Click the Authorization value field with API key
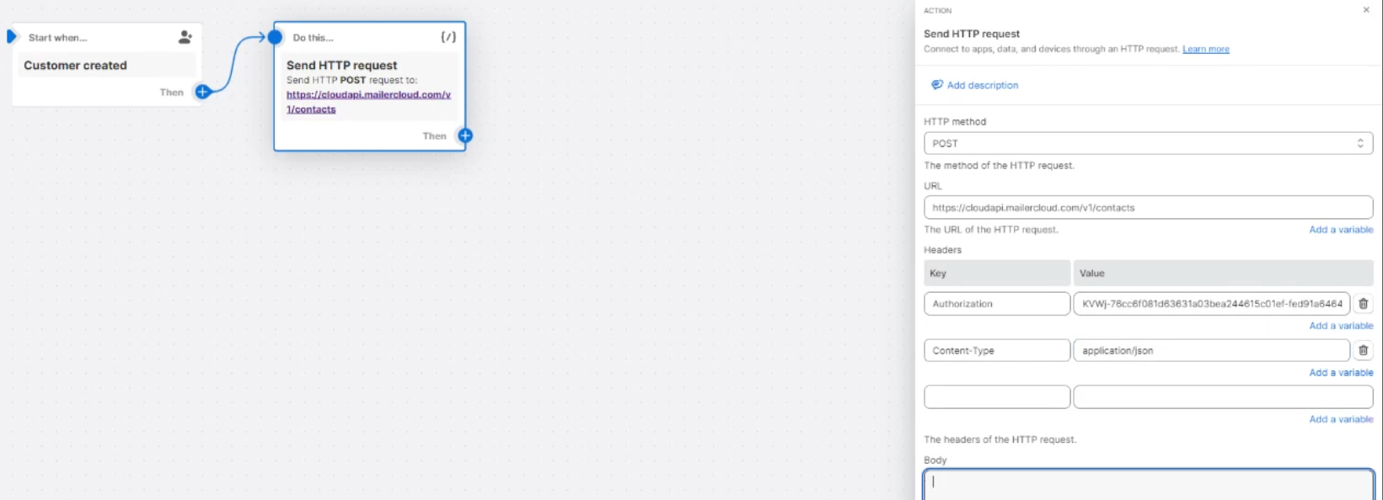The image size is (1383, 500). [x=1211, y=304]
